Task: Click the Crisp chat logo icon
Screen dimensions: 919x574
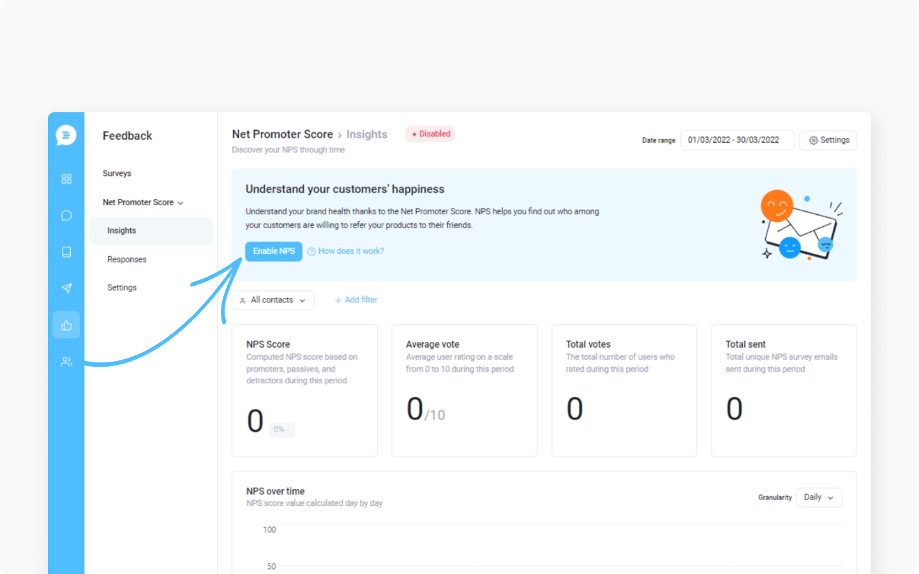Action: (x=66, y=135)
